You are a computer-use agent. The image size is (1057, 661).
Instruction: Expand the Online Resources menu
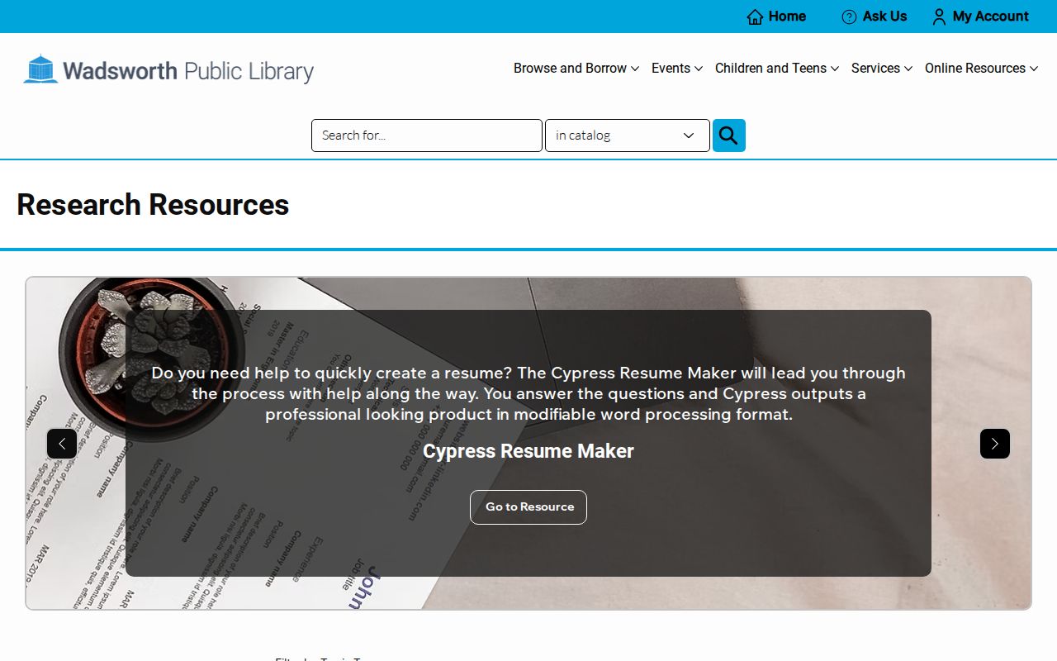click(981, 69)
